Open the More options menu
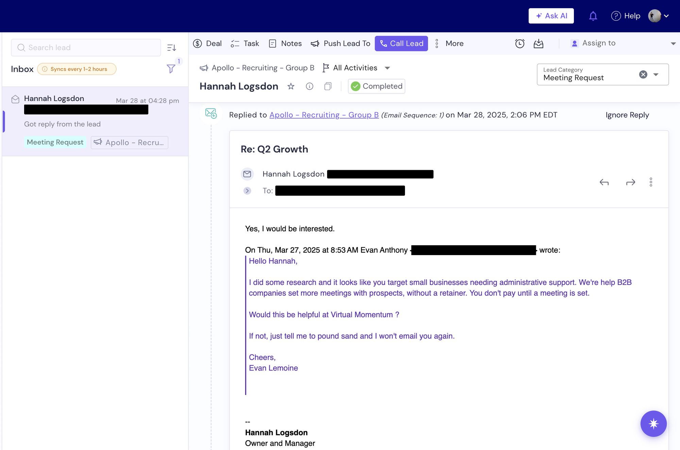 coord(449,43)
